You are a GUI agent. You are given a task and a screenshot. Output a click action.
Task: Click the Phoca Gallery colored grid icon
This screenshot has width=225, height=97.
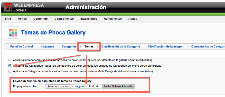click(13, 32)
